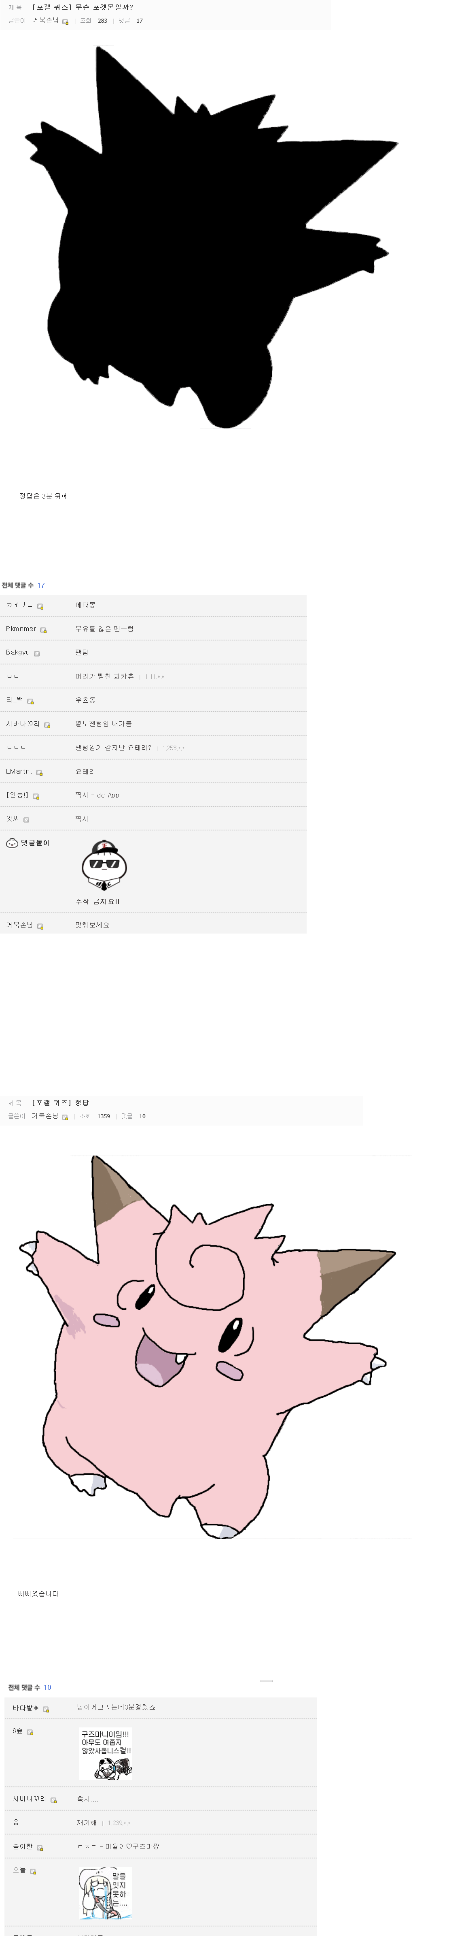Click gallog icon beside 솜아한 username
The height and width of the screenshot is (1936, 466).
point(40,1848)
